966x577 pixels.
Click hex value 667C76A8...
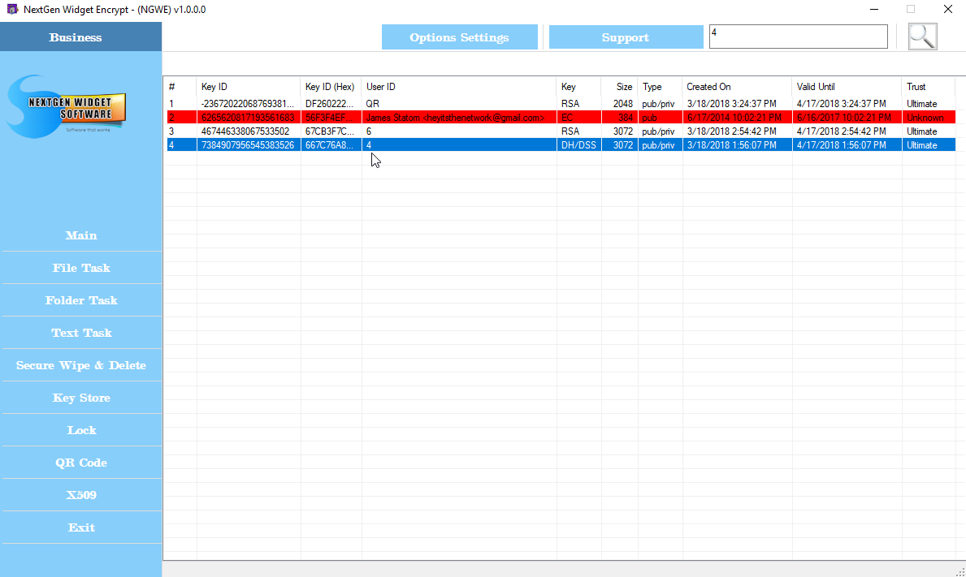click(x=330, y=145)
